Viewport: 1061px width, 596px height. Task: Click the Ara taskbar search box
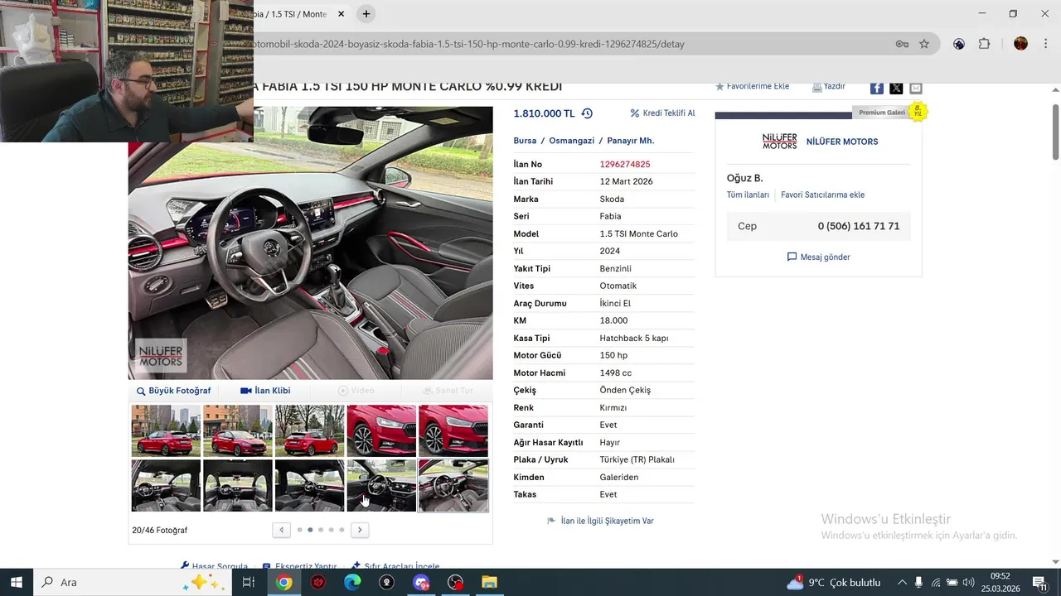pos(133,582)
